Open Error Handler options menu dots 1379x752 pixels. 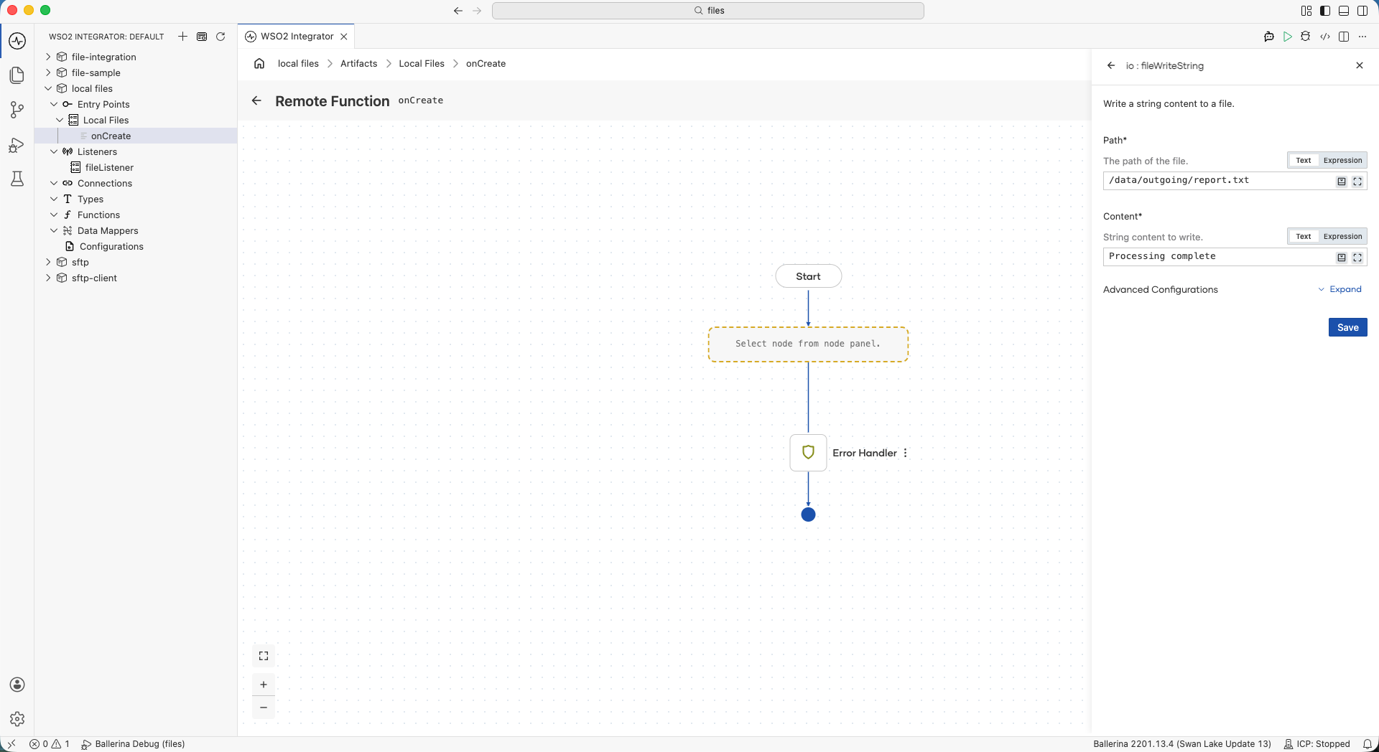906,453
